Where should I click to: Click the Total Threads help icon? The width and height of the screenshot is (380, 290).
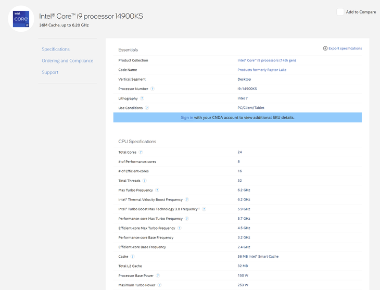pyautogui.click(x=145, y=181)
